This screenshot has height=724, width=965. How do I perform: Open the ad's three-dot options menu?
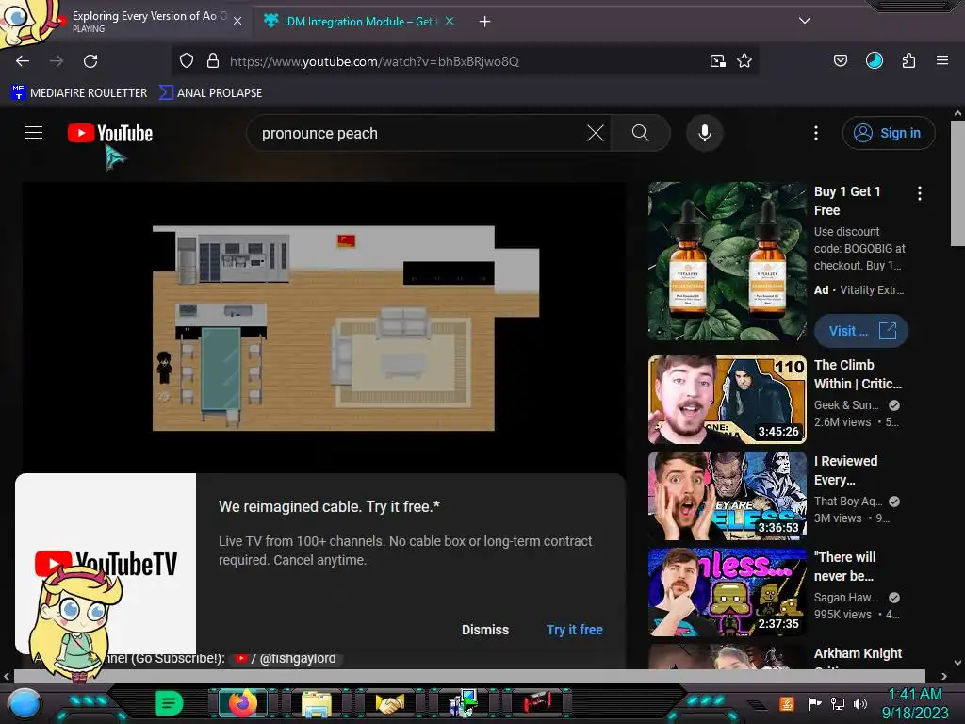coord(920,193)
